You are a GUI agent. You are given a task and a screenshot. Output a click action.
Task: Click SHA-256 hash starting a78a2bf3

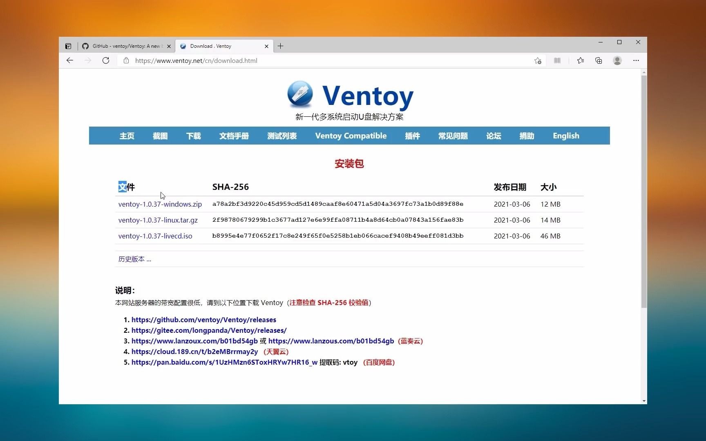338,204
